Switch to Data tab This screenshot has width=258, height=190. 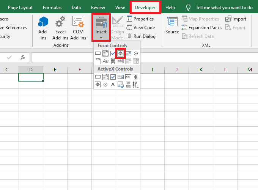(x=76, y=8)
